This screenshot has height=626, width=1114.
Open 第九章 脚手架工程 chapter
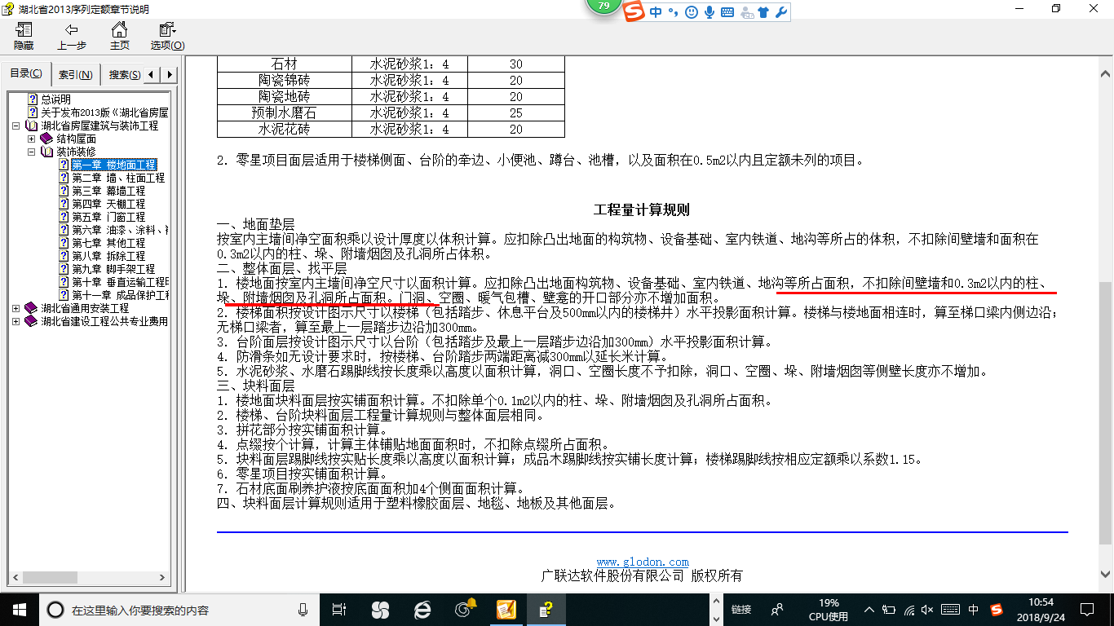[x=113, y=269]
